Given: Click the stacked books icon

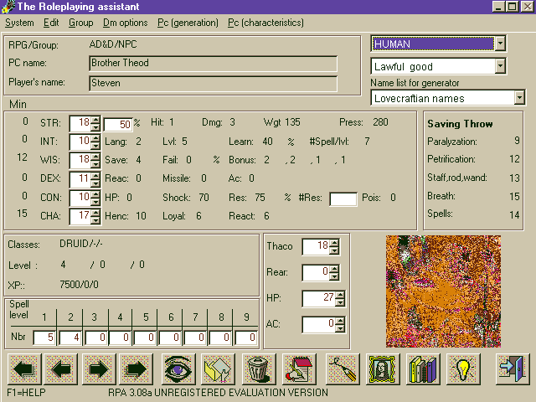Looking at the screenshot, I should coord(424,369).
